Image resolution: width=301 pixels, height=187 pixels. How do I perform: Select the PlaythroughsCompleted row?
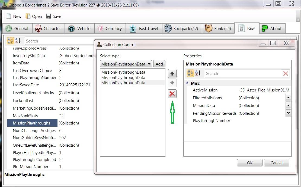point(51,160)
